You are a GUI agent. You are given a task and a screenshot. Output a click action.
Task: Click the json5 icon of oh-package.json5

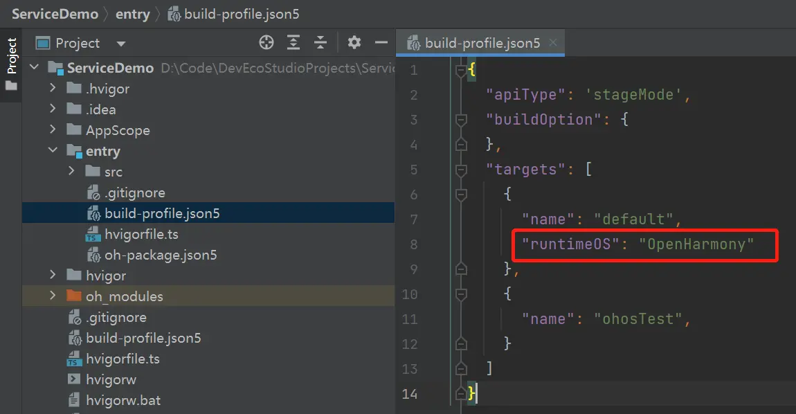pyautogui.click(x=93, y=255)
